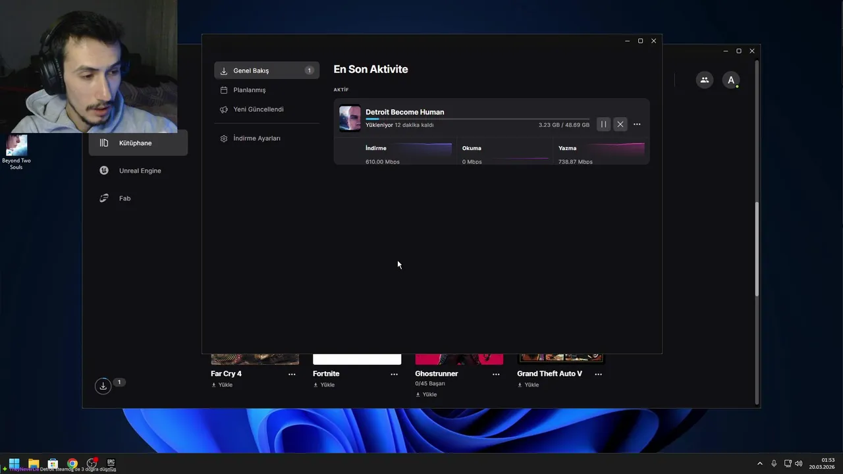This screenshot has height=474, width=843.
Task: Click the Detroit Become Human title
Action: click(x=405, y=112)
